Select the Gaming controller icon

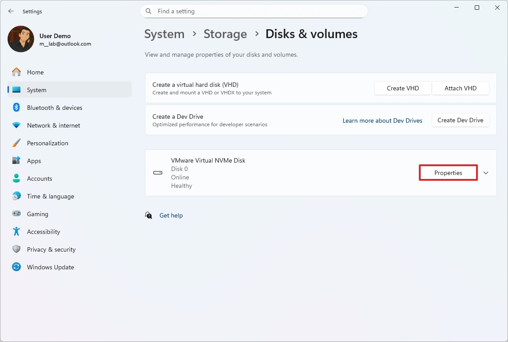tap(16, 214)
